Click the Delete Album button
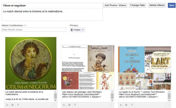Screen dimensions: 176x108 click(157, 5)
